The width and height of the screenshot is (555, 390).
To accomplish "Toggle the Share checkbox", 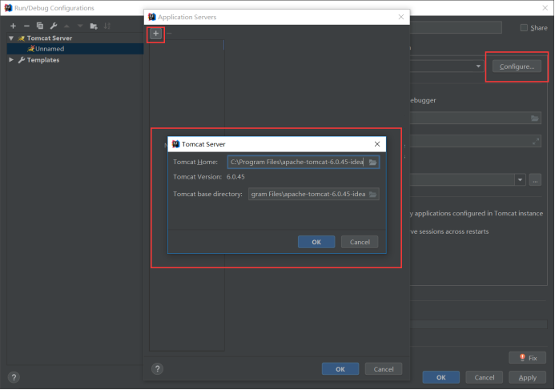I will [524, 27].
